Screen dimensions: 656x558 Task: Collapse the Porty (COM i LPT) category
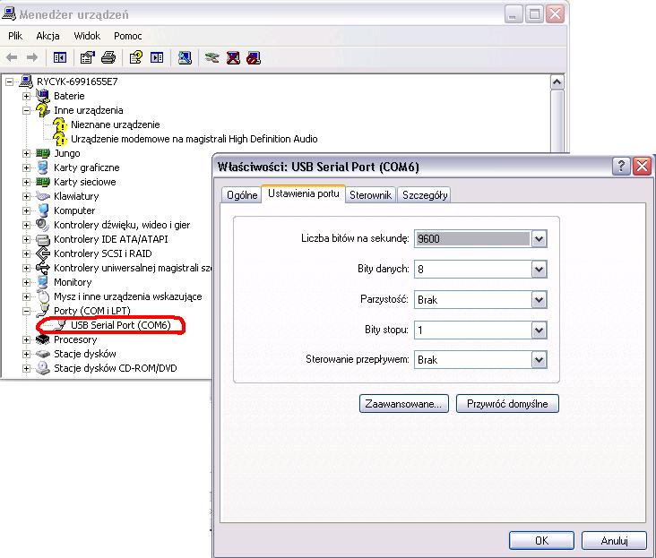pyautogui.click(x=26, y=311)
